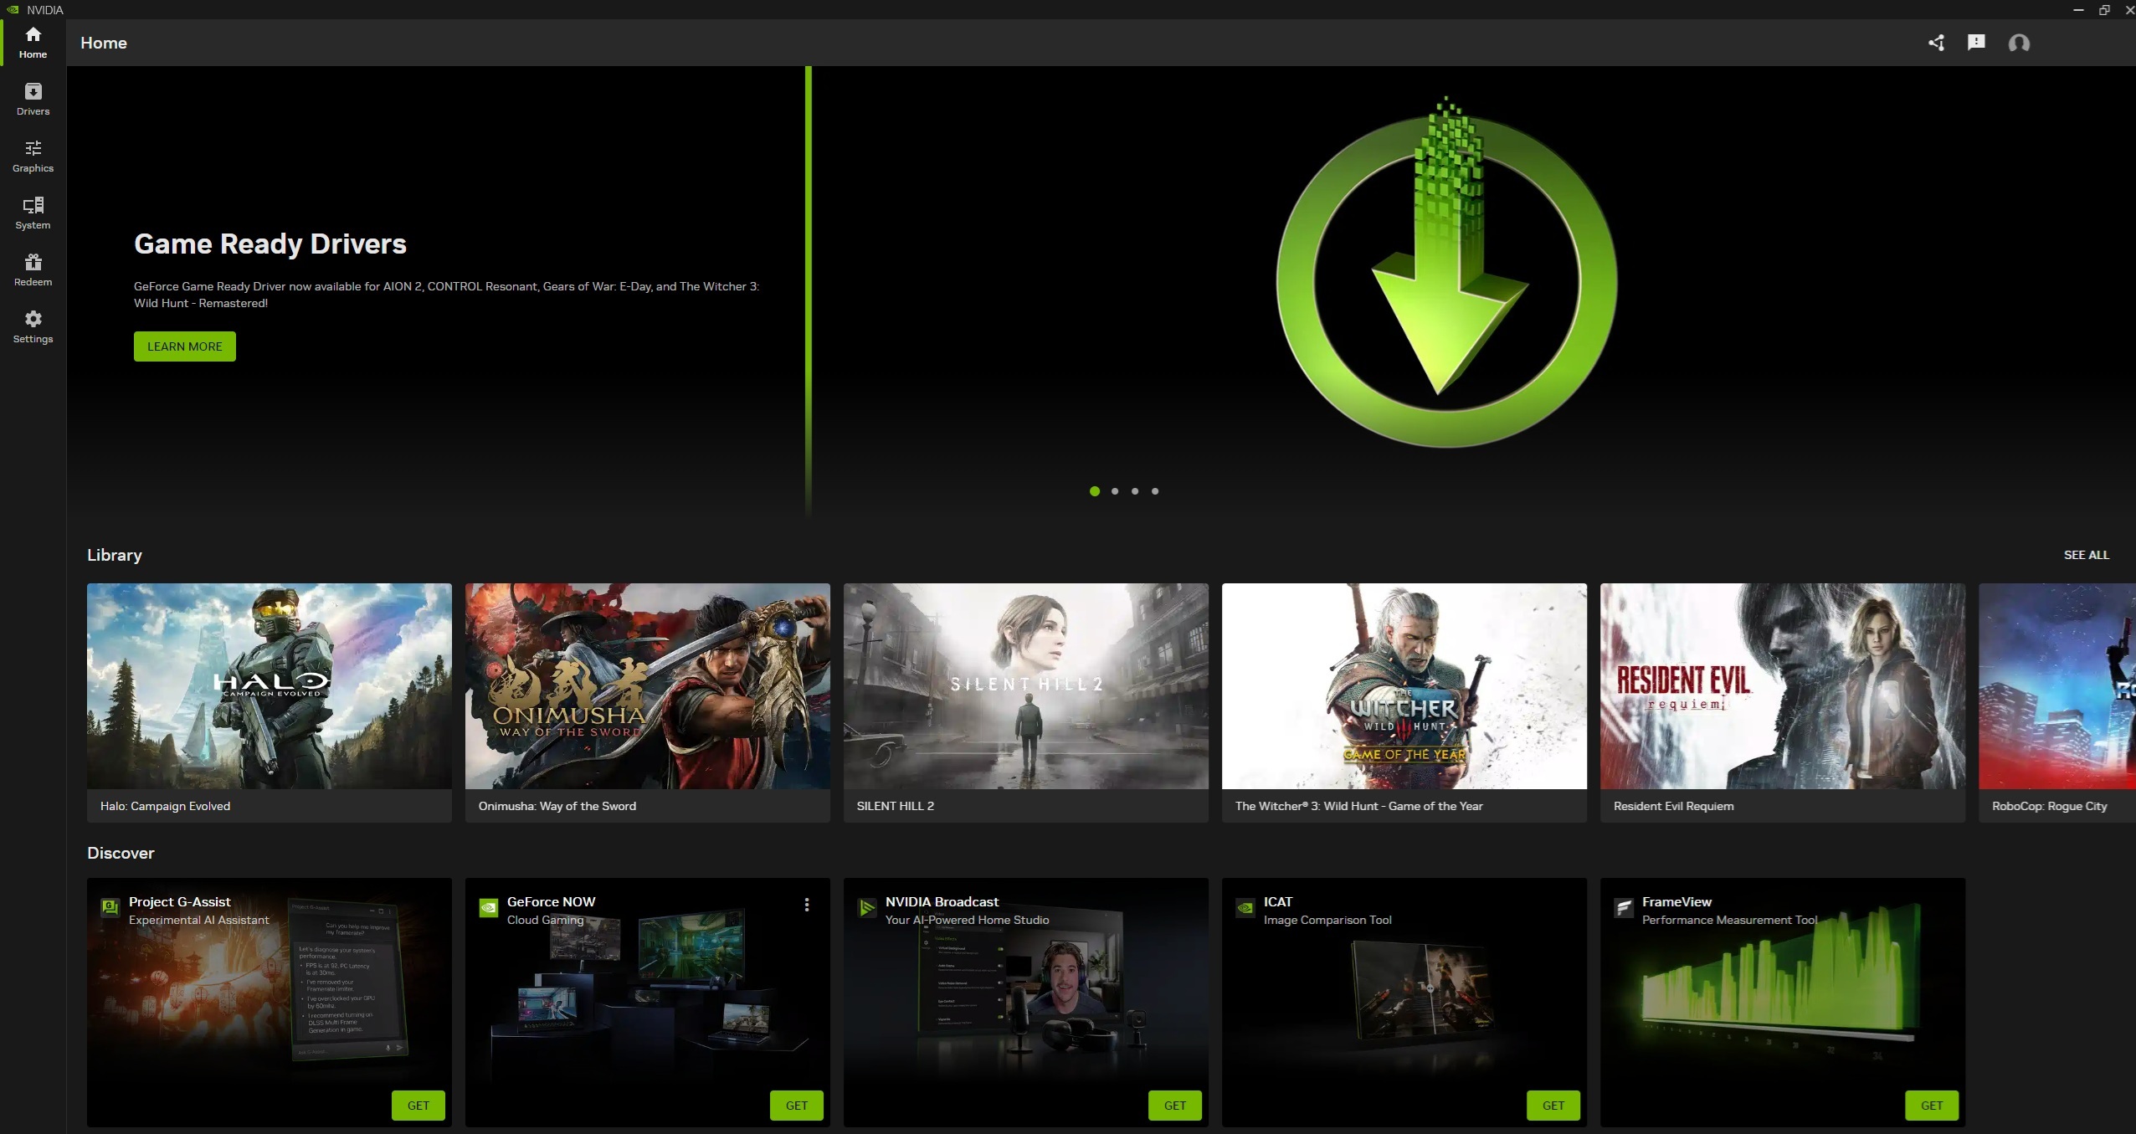Click NVIDIA logo in title bar
The image size is (2136, 1134).
click(13, 10)
